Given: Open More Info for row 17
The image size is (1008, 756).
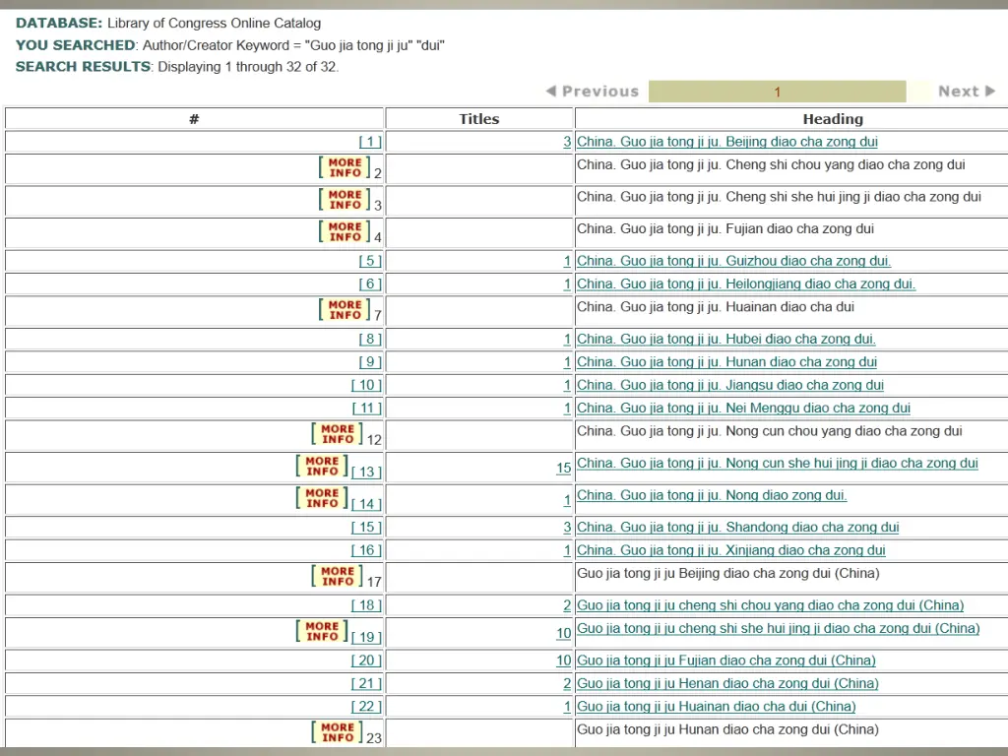Looking at the screenshot, I should (x=338, y=576).
